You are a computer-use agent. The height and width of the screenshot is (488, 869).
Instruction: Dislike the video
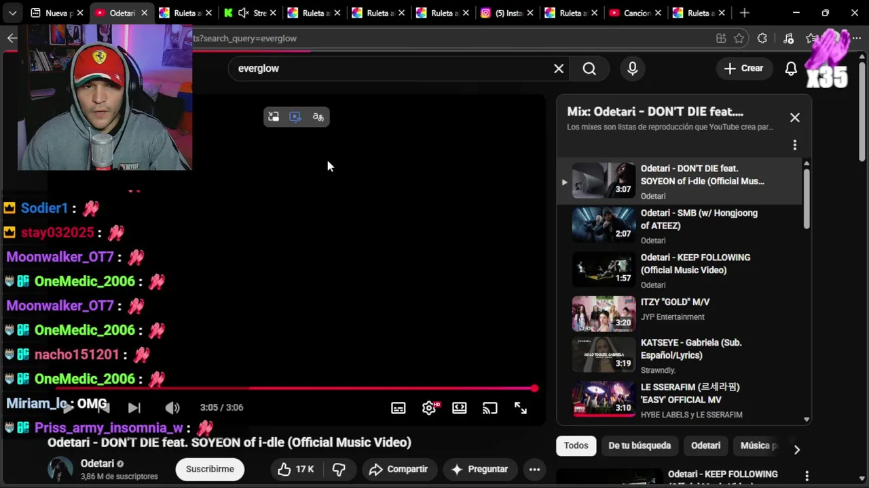(339, 469)
